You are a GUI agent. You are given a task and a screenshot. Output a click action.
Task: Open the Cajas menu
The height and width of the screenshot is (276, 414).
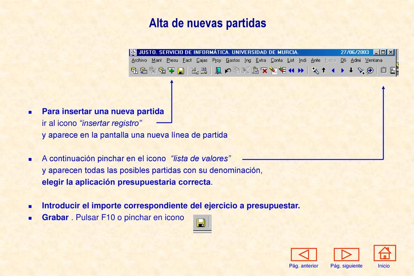point(202,60)
